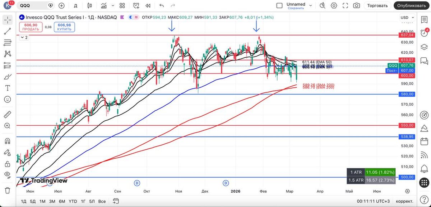Viewport: 431px width, 207px height.
Task: Open quick search lightning icon
Action: [x=323, y=5]
